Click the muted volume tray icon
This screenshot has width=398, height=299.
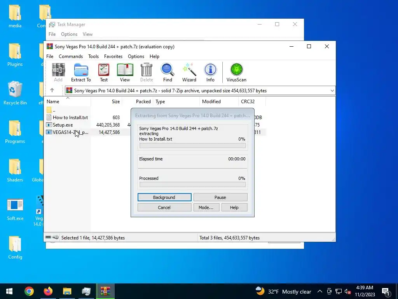348,291
